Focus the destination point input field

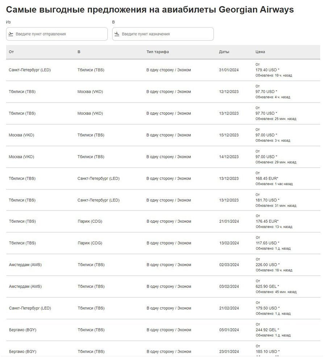tap(163, 34)
